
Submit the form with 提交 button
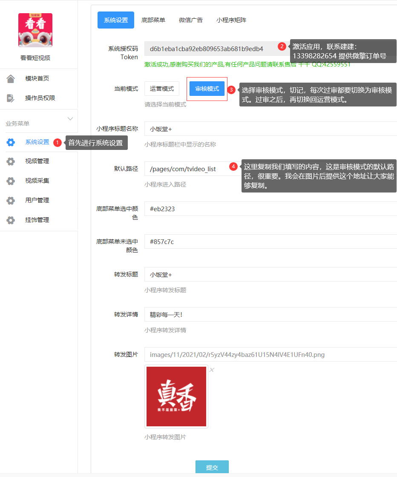click(212, 467)
